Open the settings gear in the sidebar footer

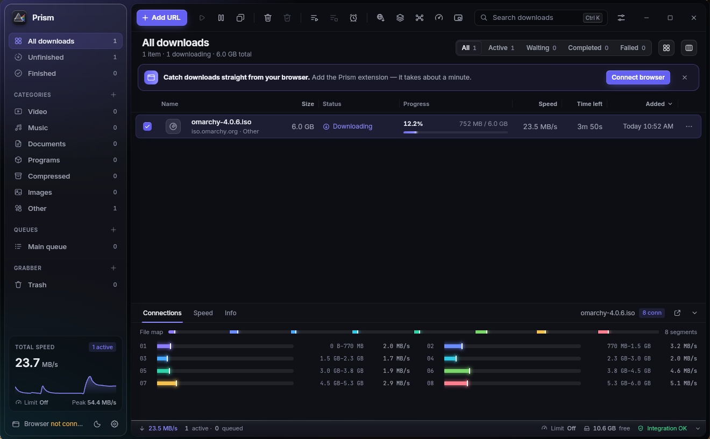pos(115,424)
